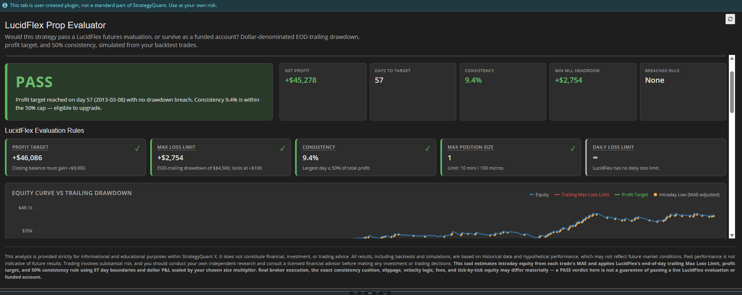Click the DAILY LOSS LIMIT rule label
Viewport: 742px width, 295px height.
(613, 147)
